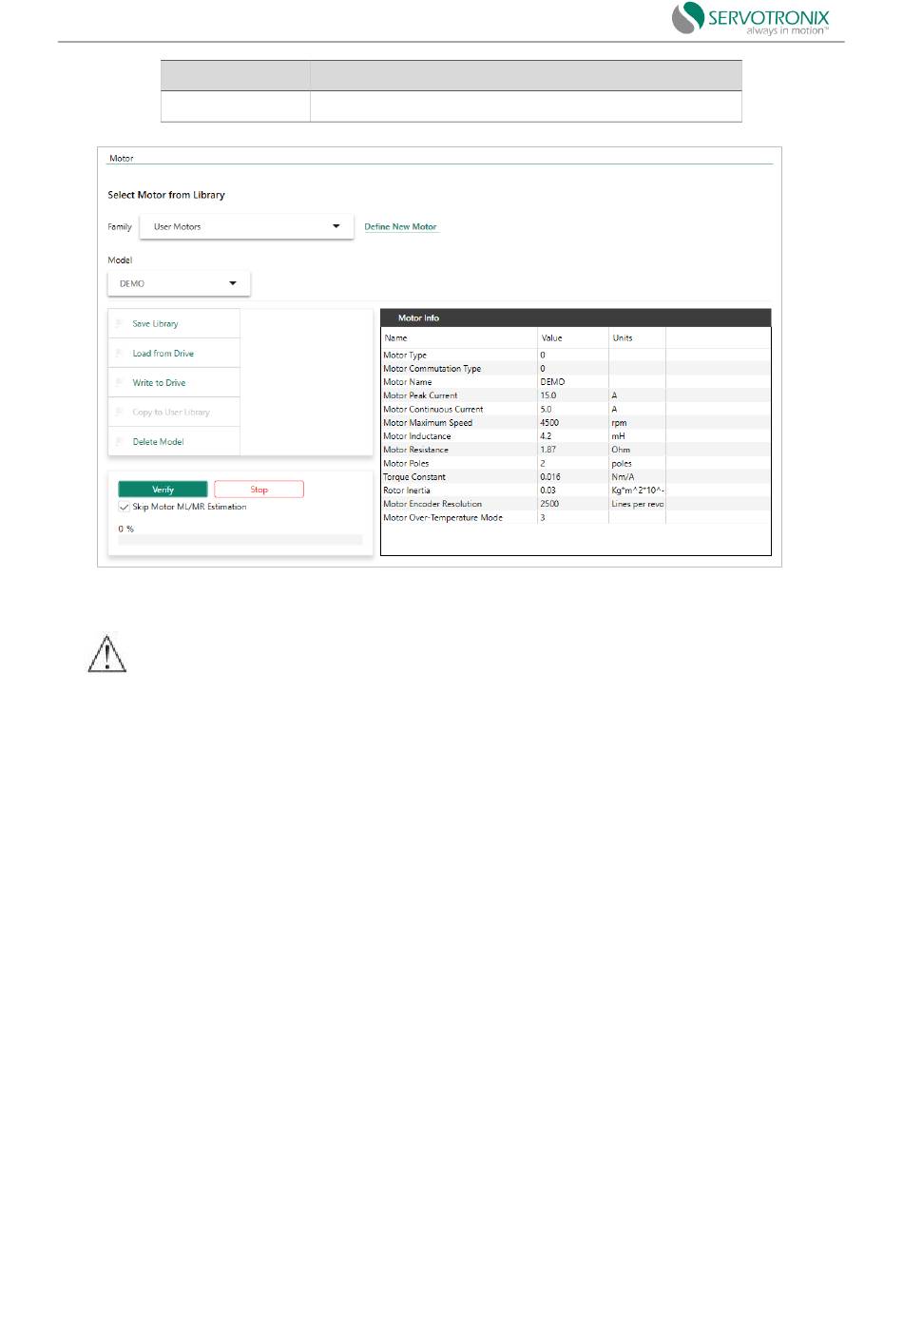Image resolution: width=903 pixels, height=1328 pixels.
Task: Click the Value column header
Action: click(551, 338)
